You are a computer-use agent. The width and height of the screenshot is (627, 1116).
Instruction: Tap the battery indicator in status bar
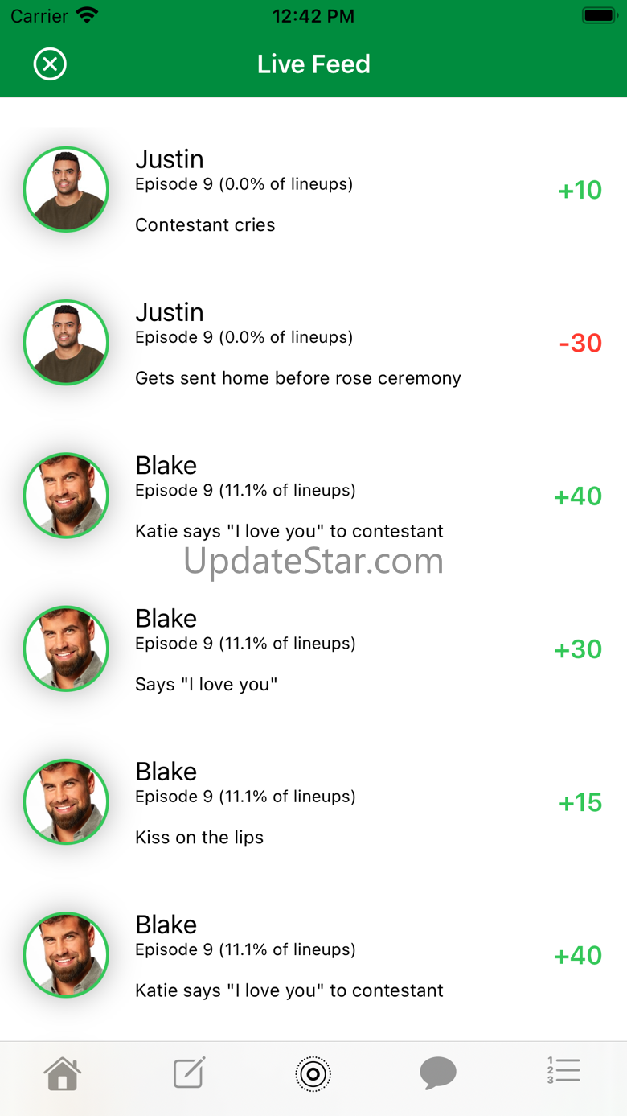600,15
